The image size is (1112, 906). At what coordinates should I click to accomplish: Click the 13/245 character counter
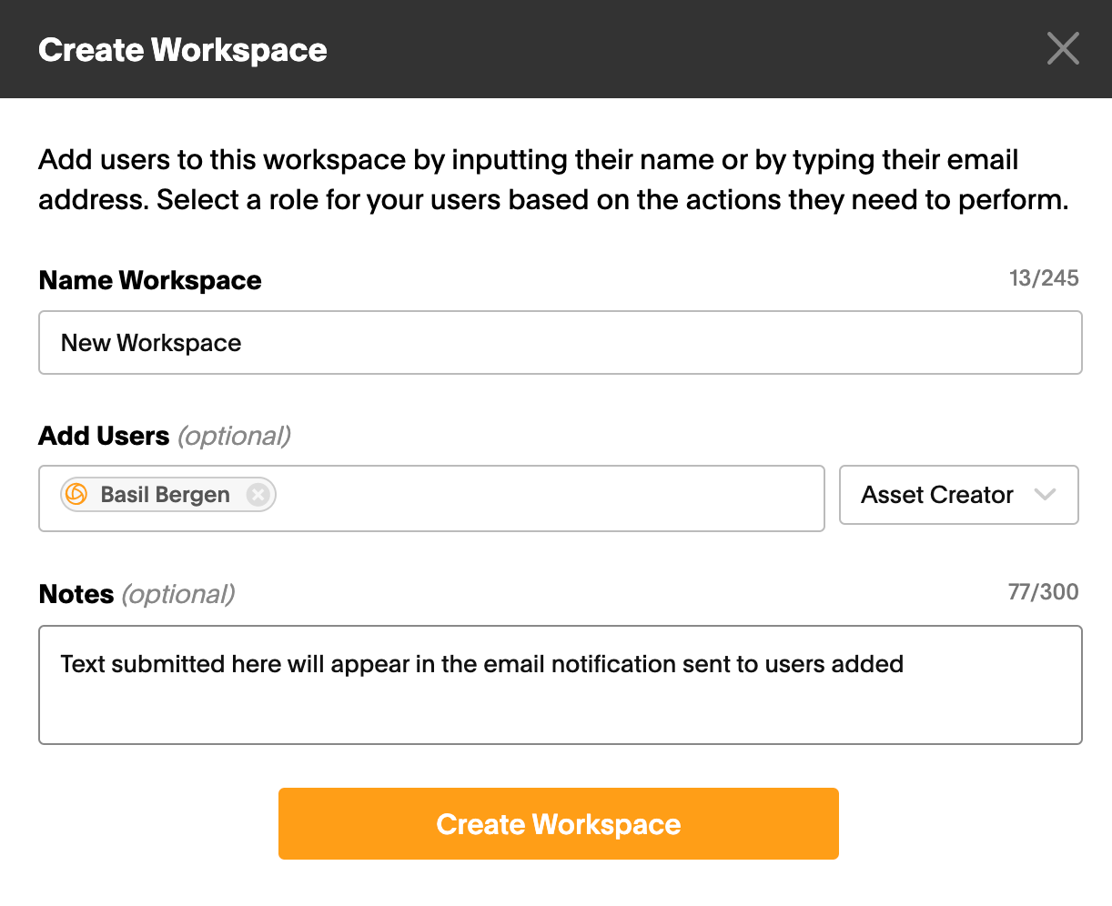(1044, 278)
